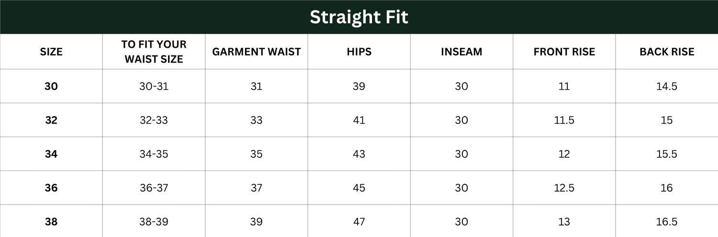Select the hips value 47 cell
The width and height of the screenshot is (718, 237).
pos(359,222)
